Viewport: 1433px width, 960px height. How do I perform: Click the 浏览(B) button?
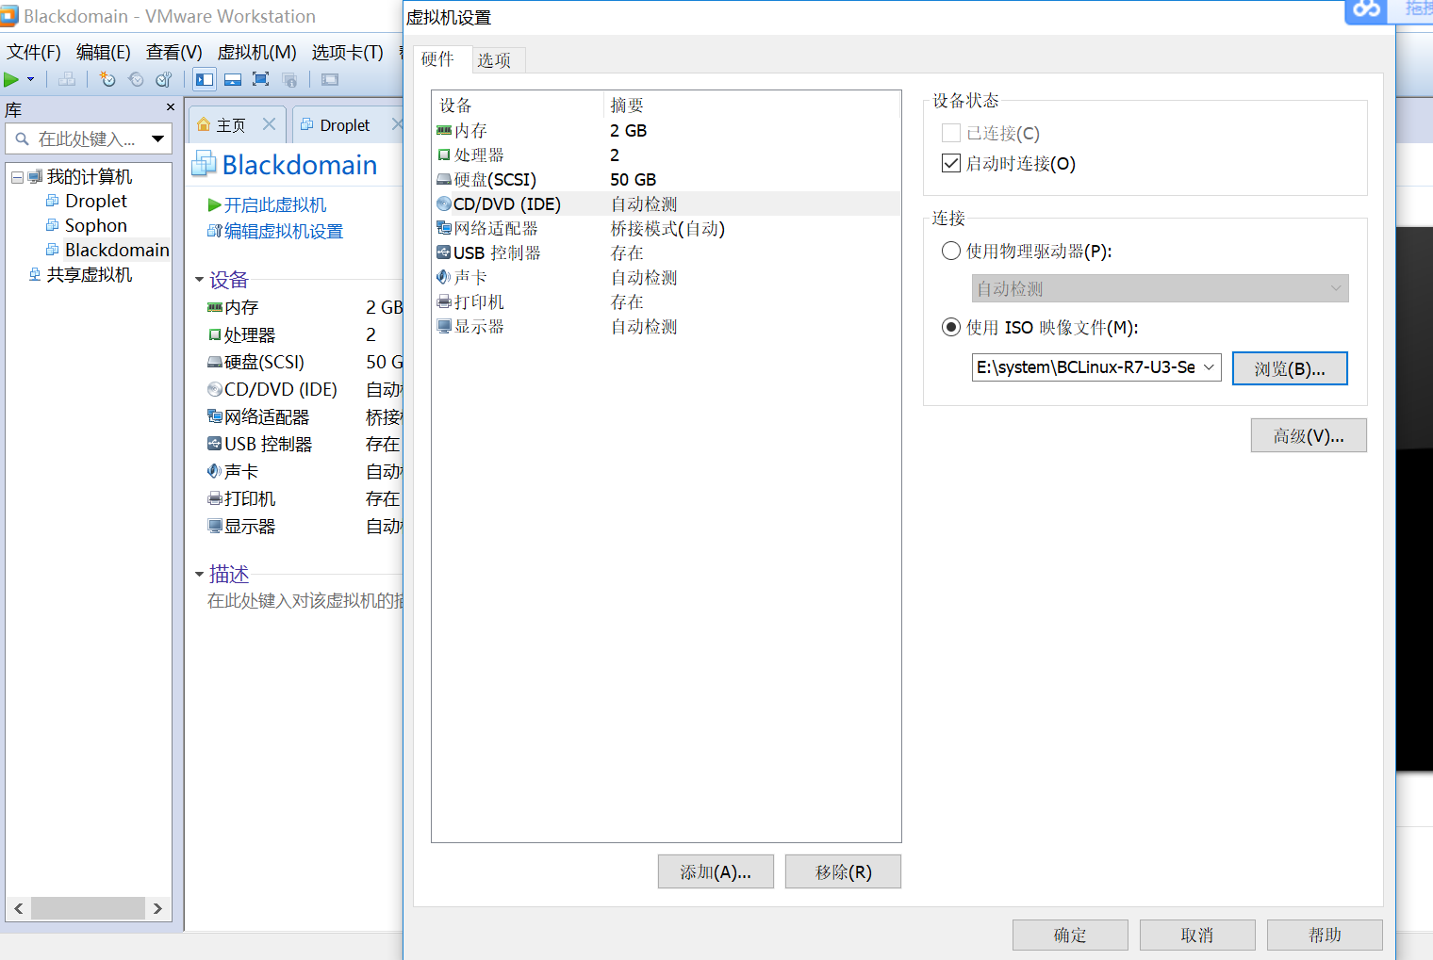tap(1290, 367)
